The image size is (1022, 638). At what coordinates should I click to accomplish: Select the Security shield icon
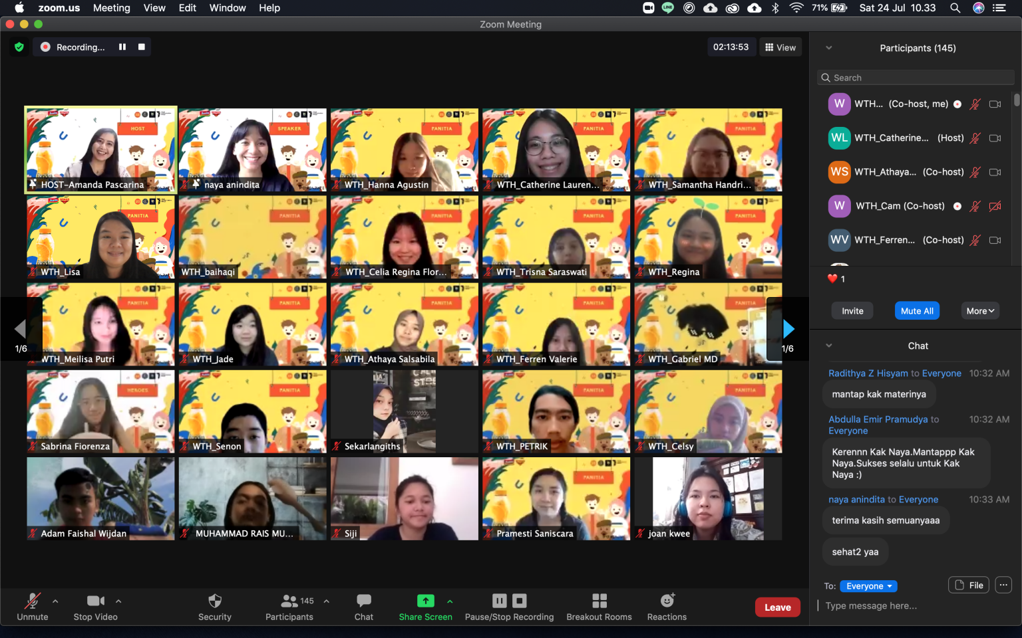point(214,601)
